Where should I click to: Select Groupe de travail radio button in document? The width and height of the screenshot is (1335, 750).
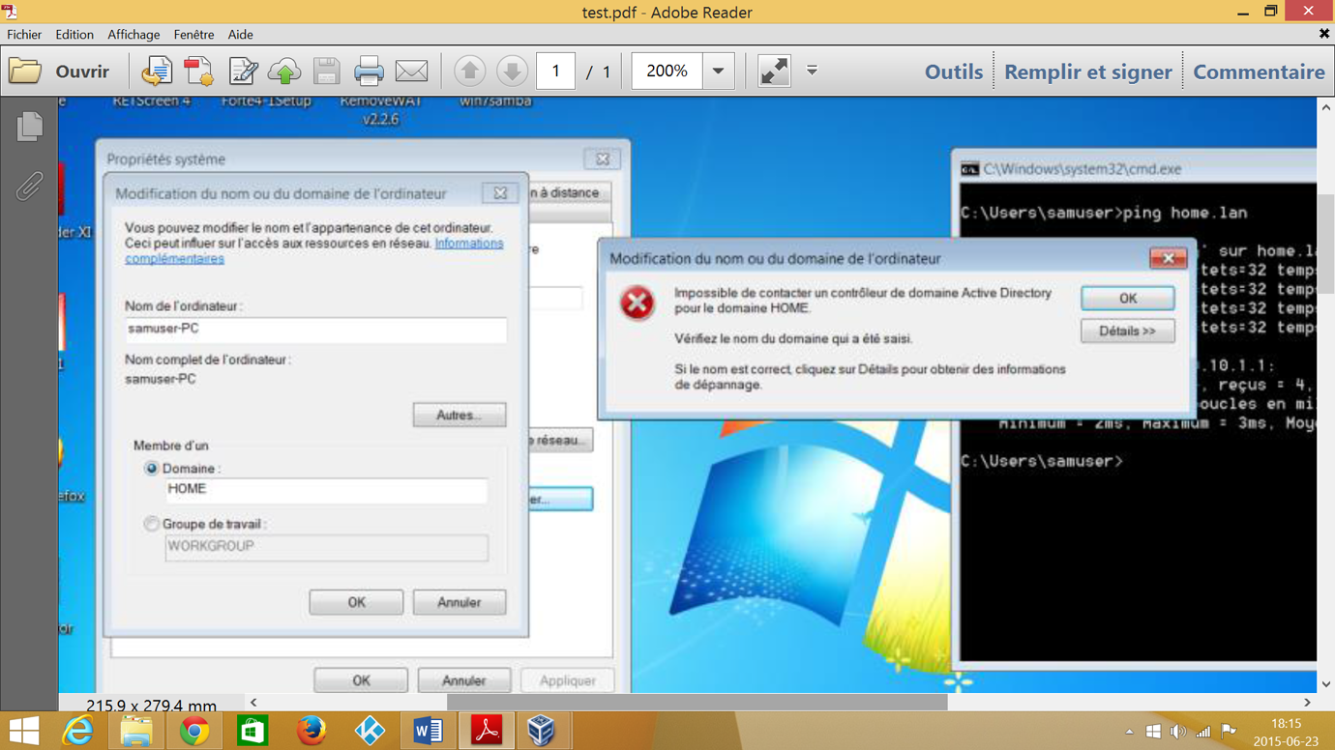pos(151,524)
